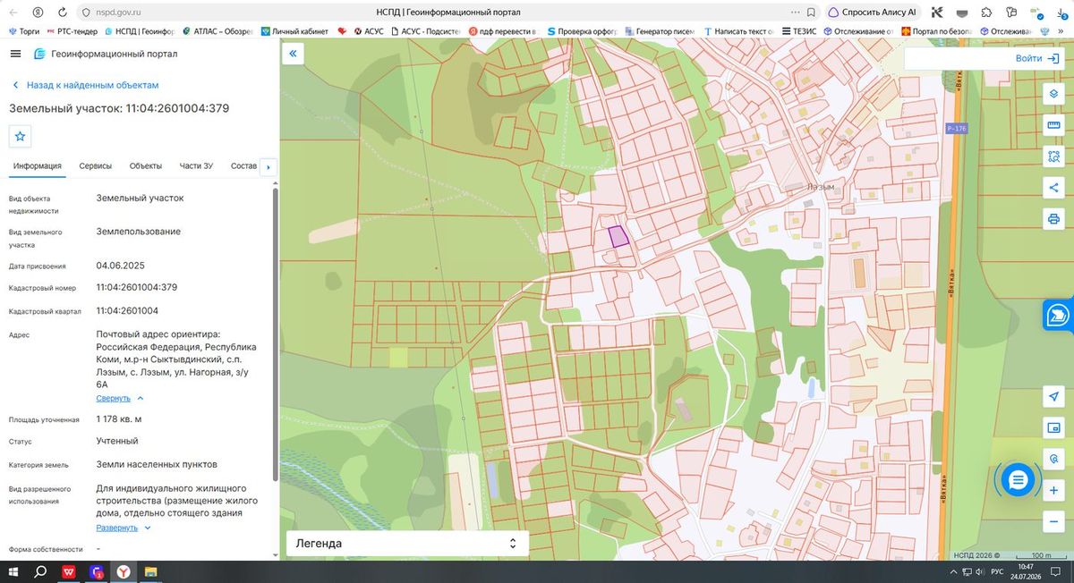Open the chat assistant bubble

[x=1017, y=480]
